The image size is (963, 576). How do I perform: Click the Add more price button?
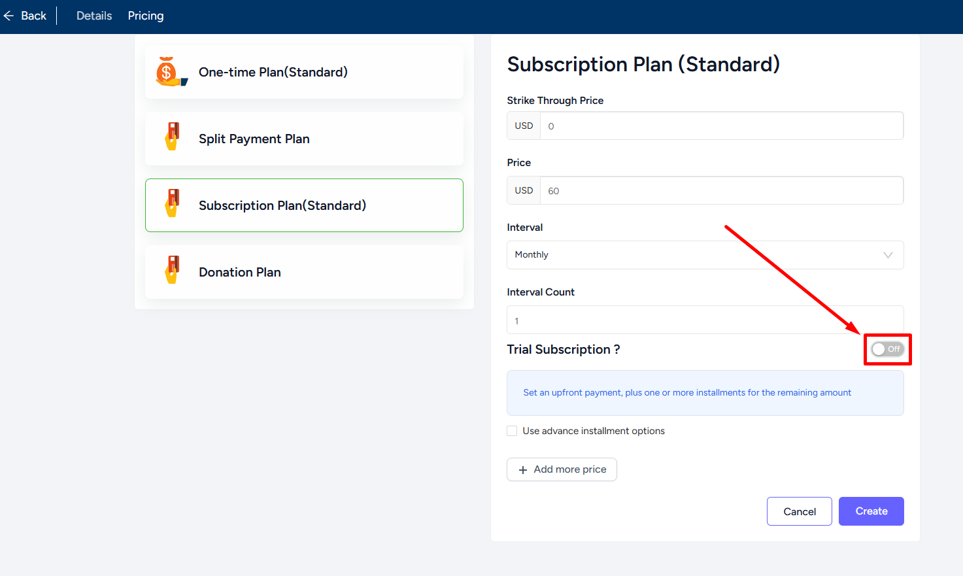click(562, 469)
